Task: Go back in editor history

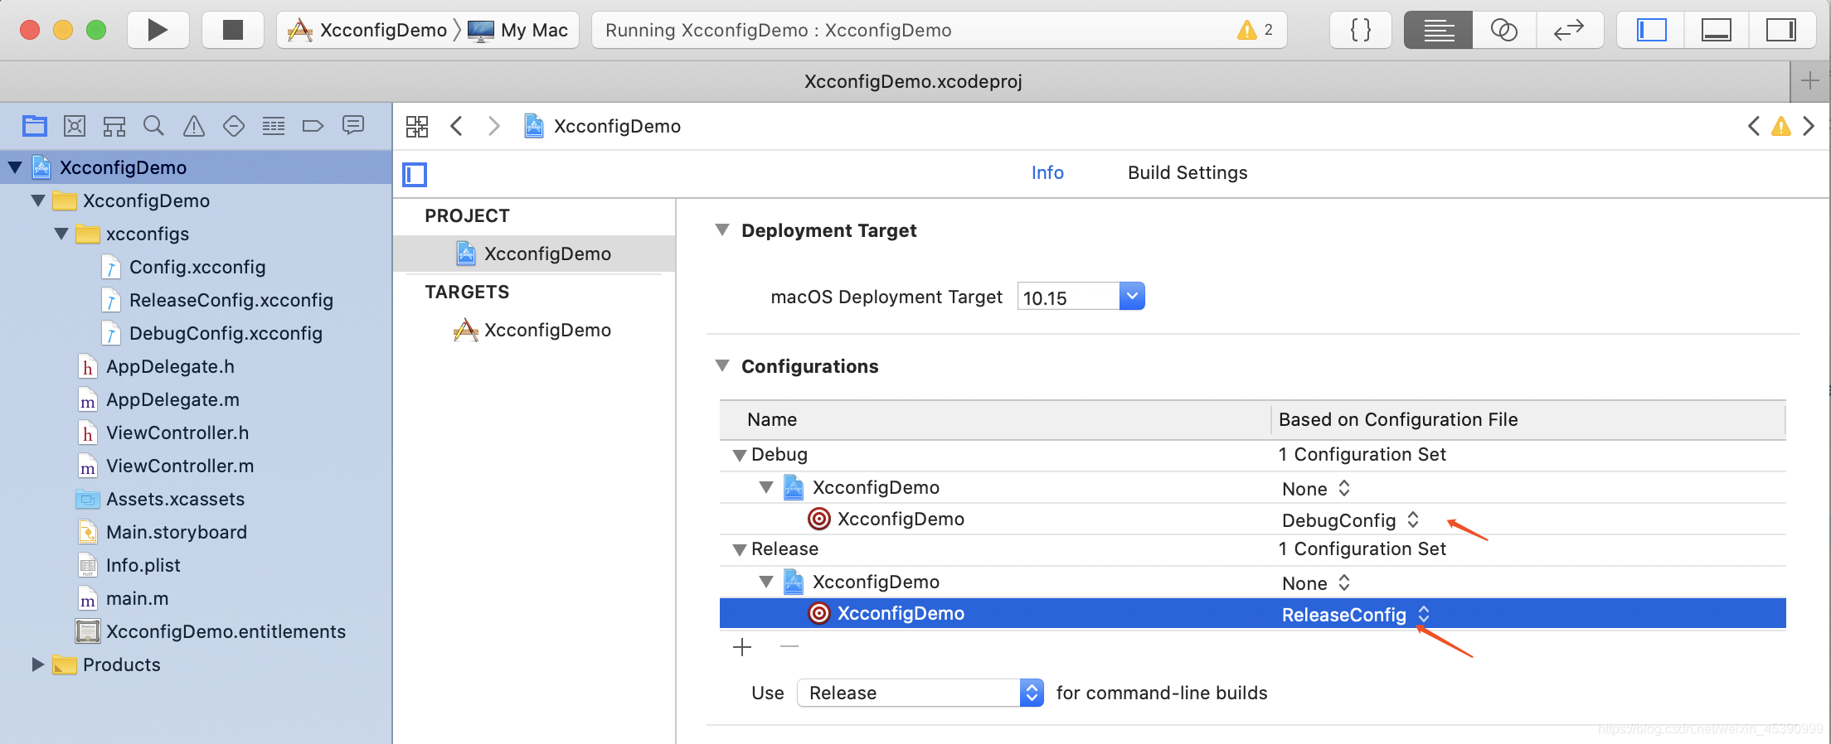Action: [x=456, y=126]
